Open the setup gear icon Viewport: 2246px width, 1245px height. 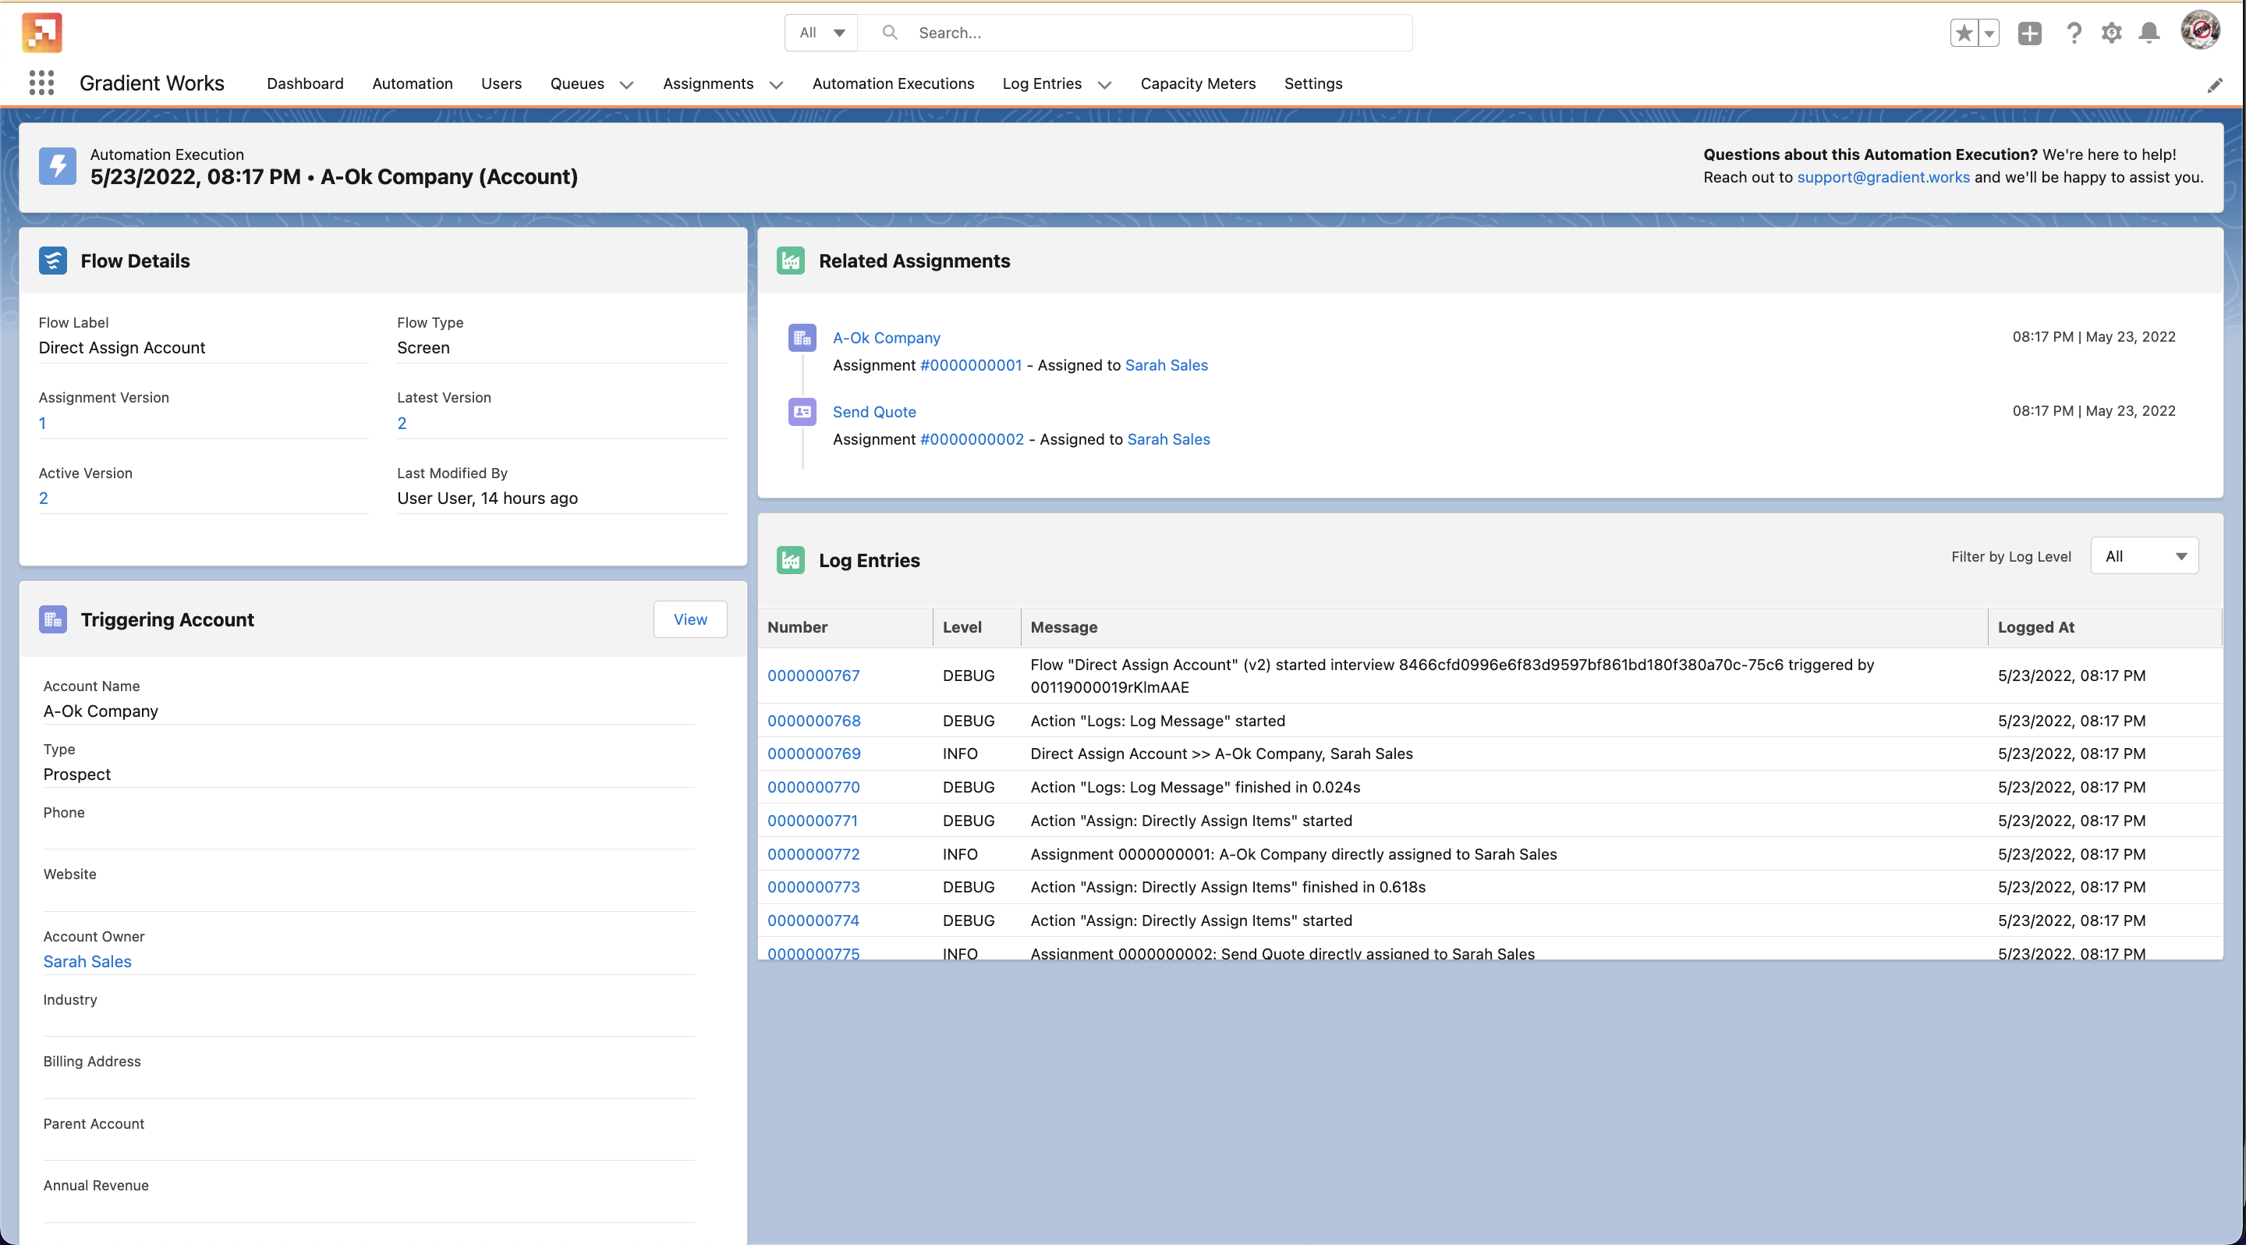point(2111,33)
